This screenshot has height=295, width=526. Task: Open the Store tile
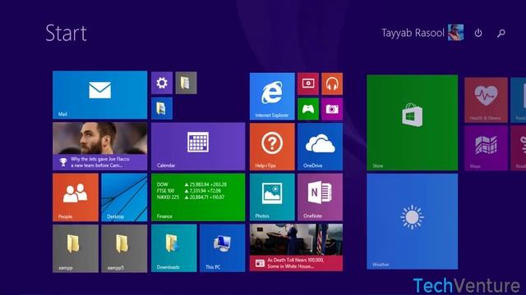pyautogui.click(x=412, y=122)
